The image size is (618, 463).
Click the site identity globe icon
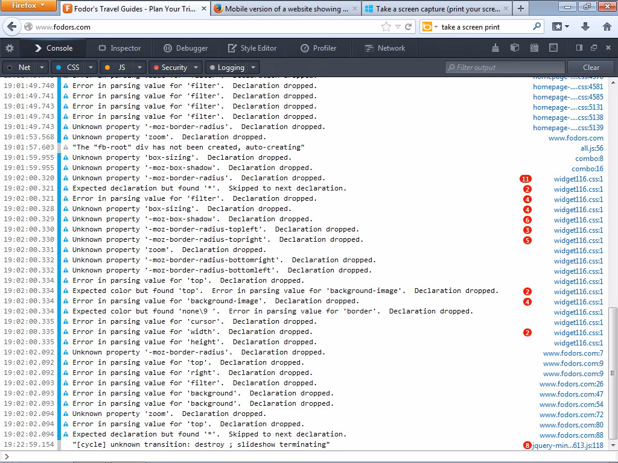28,27
